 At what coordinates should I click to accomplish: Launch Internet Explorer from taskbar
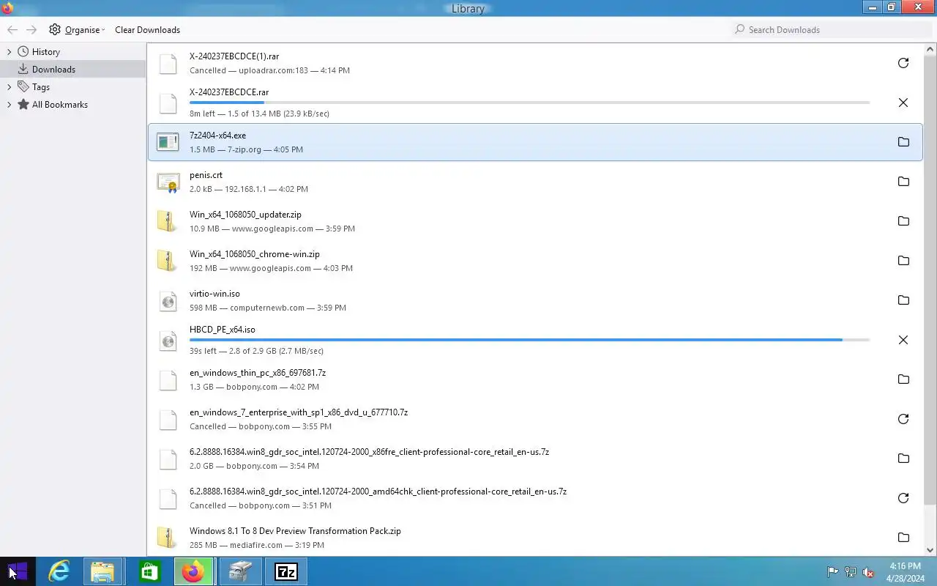click(58, 571)
